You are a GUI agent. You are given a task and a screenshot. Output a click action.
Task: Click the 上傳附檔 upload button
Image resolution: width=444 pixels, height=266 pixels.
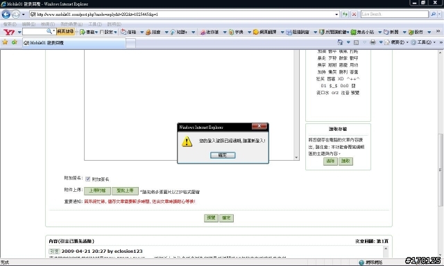[97, 190]
